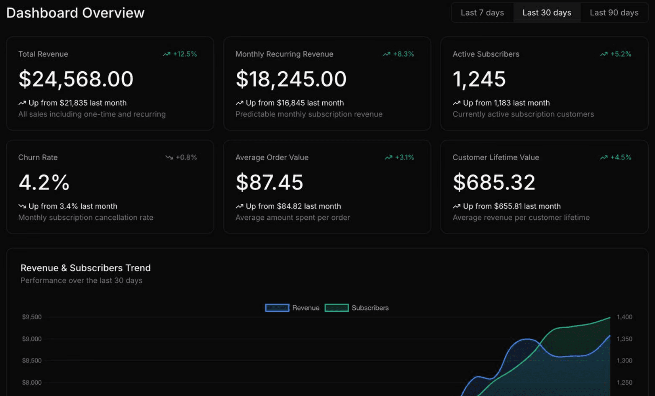Click the $24,568.00 Total Revenue value
Viewport: 655px width, 396px height.
coord(76,79)
